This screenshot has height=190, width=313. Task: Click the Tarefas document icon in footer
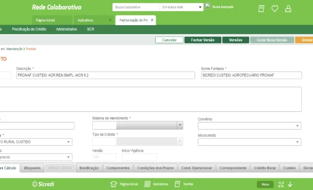click(x=177, y=184)
